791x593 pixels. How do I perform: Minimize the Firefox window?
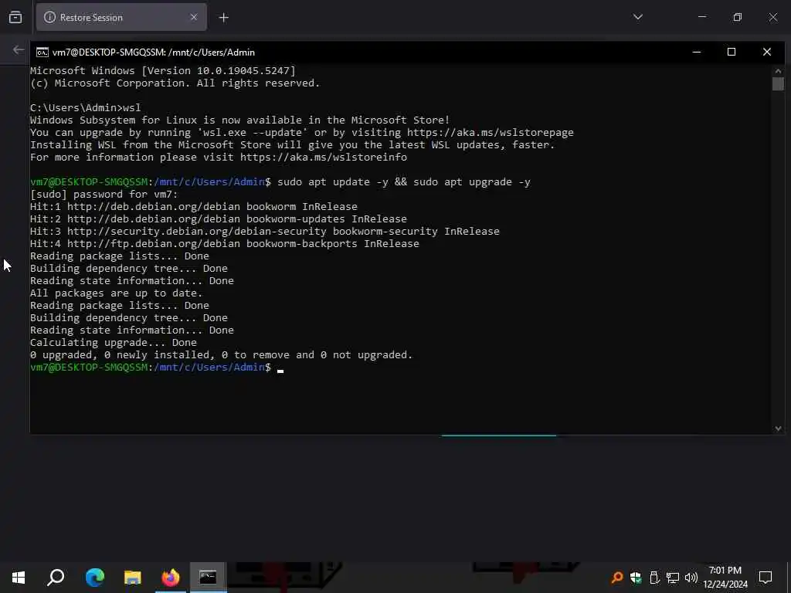coord(702,17)
